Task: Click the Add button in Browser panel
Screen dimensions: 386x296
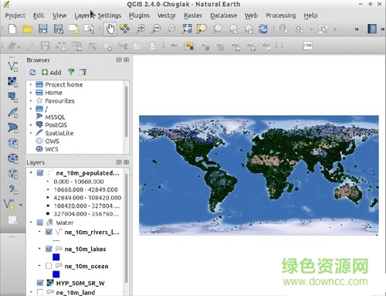Action: tap(52, 73)
